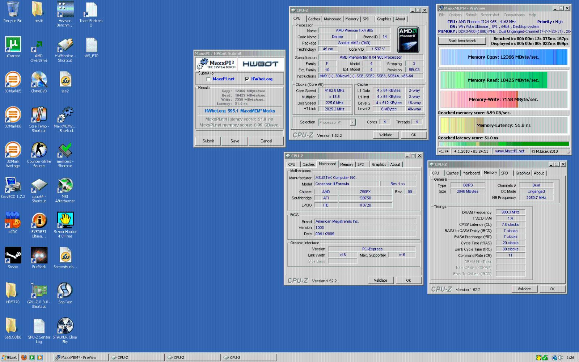Click OK in Mainboard CPU-Z window
The image size is (579, 362).
click(x=409, y=281)
